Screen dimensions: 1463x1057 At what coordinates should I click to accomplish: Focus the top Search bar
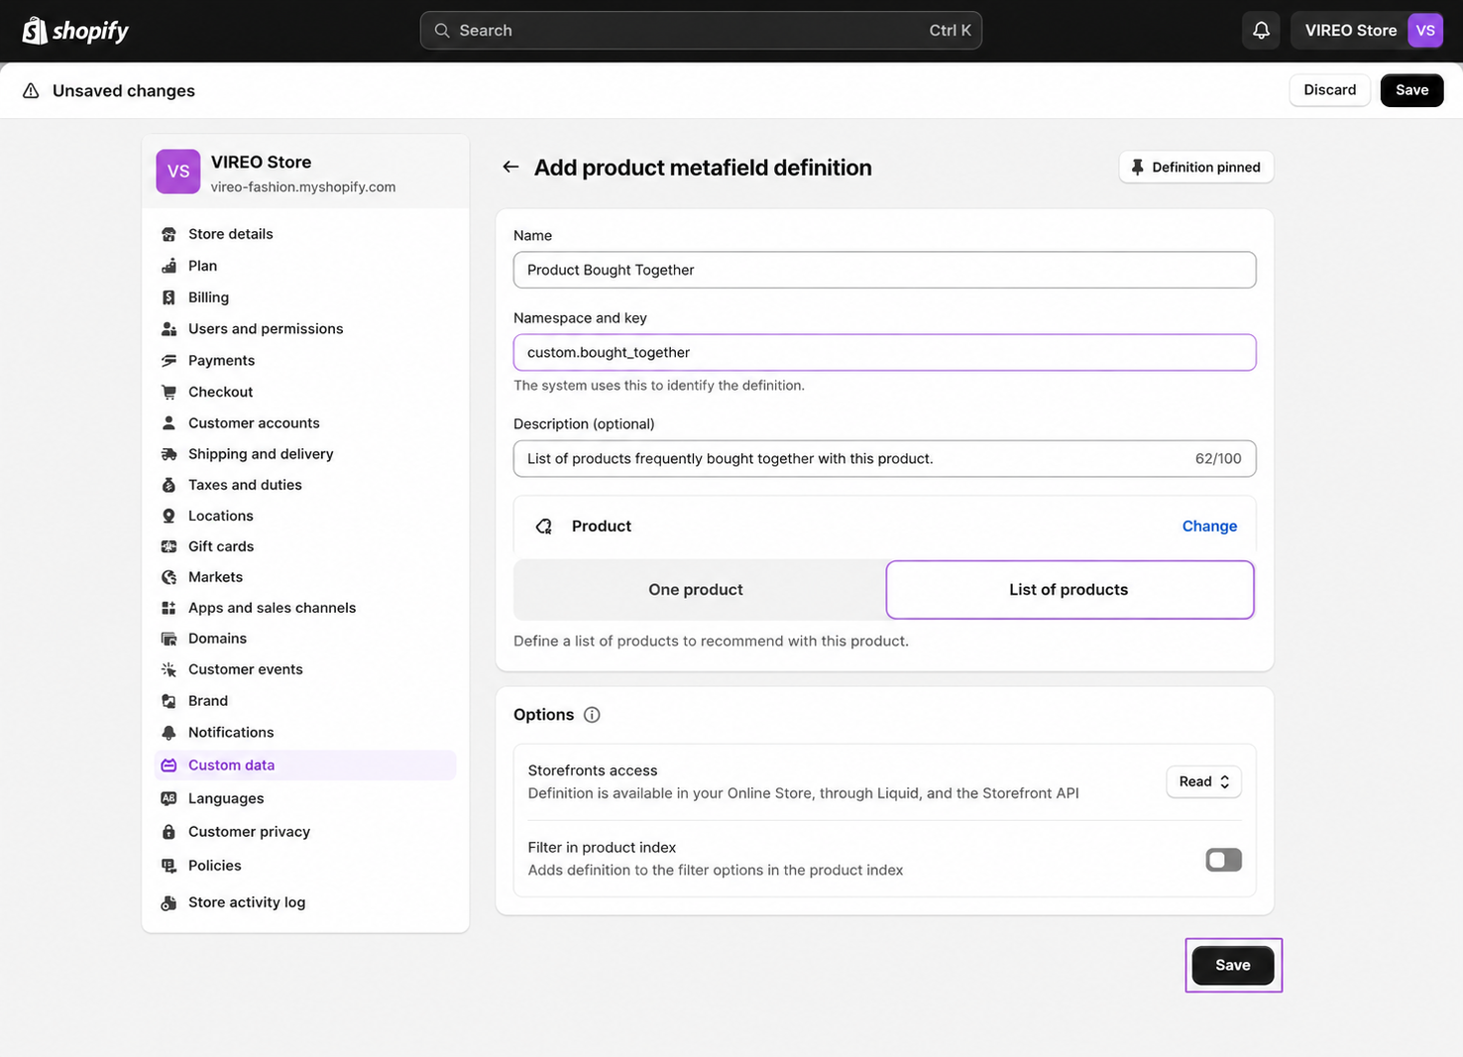701,31
